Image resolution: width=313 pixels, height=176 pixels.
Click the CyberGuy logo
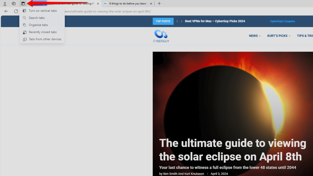161,36
